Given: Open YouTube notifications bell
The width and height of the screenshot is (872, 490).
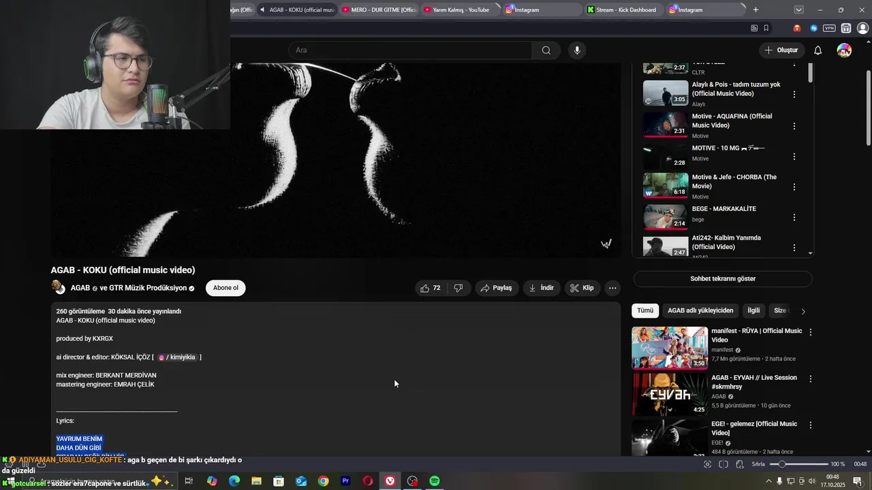Looking at the screenshot, I should (817, 50).
